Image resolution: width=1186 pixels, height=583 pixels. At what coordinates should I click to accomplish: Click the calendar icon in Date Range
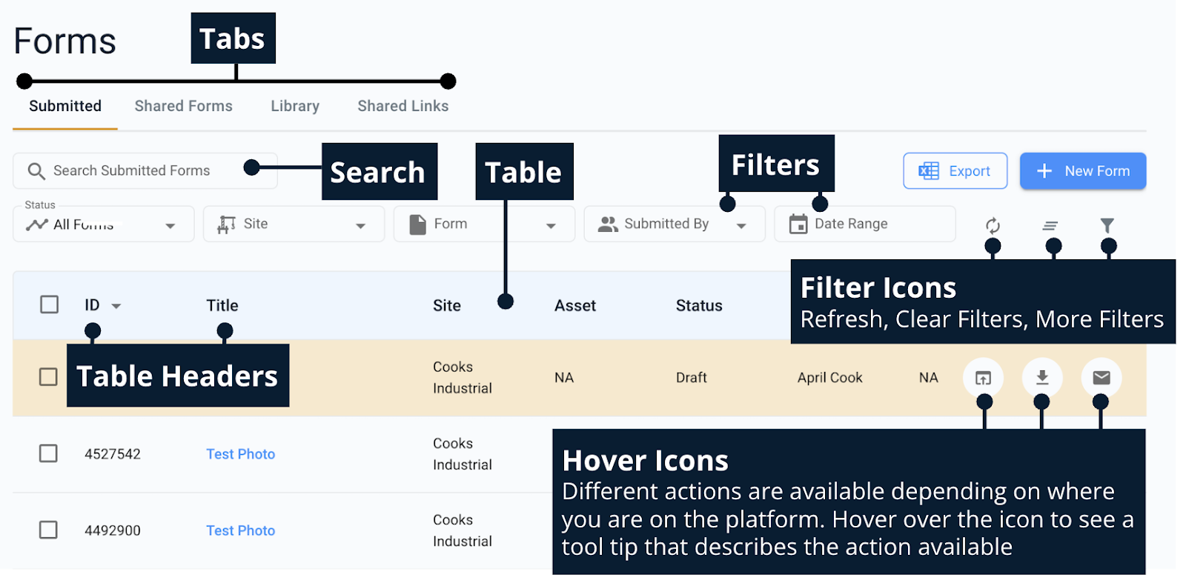798,224
